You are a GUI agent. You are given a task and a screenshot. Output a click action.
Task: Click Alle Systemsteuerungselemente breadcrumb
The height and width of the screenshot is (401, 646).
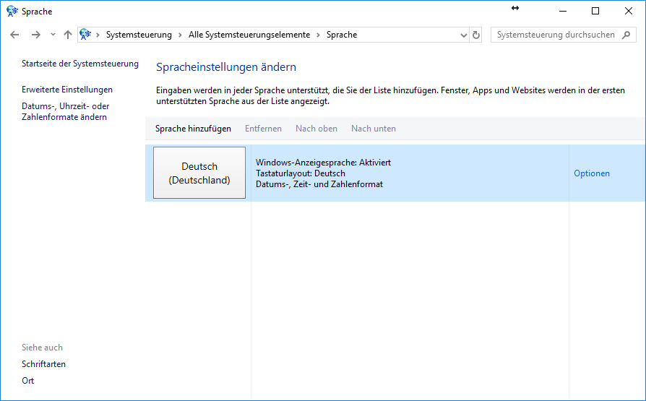pos(249,35)
